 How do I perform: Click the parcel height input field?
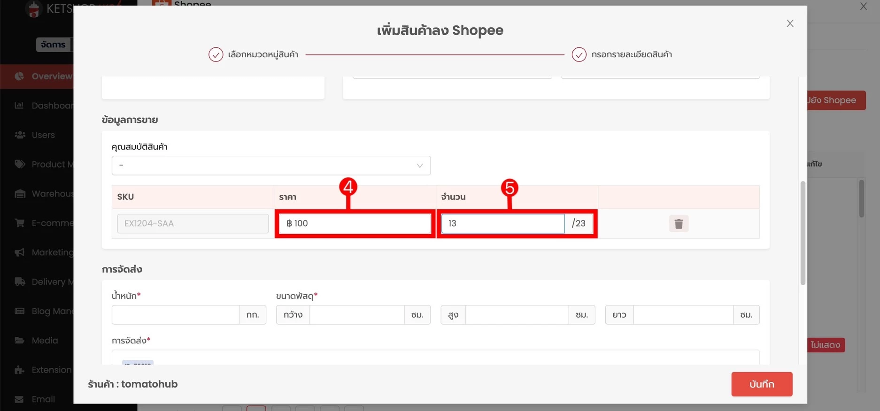(517, 315)
